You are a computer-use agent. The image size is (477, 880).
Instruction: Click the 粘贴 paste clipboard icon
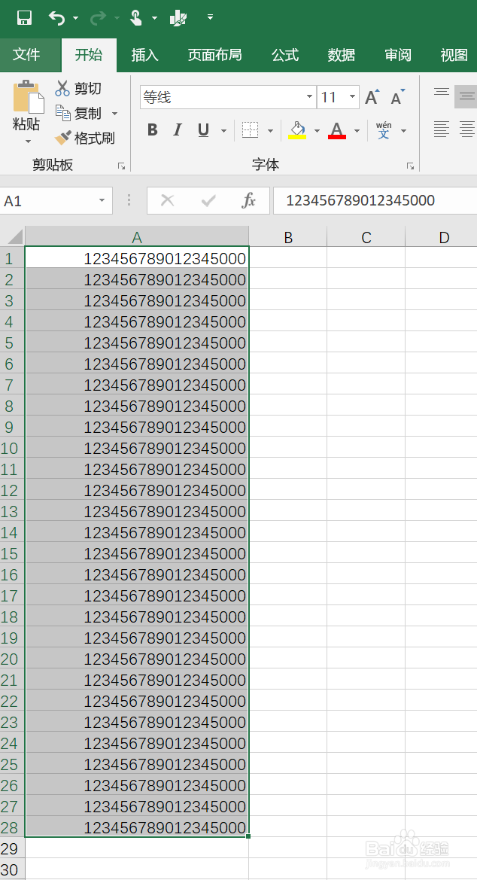28,96
